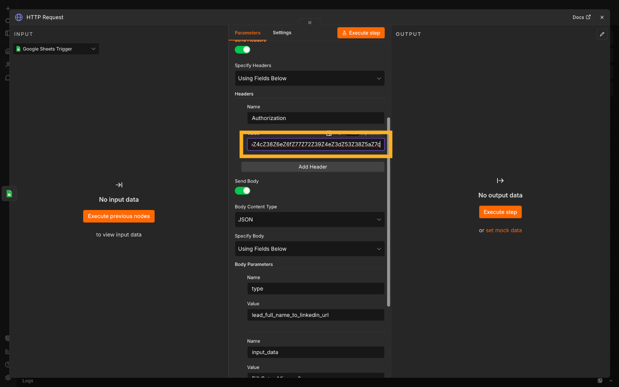Click the input_data name field
619x387 pixels.
point(316,352)
